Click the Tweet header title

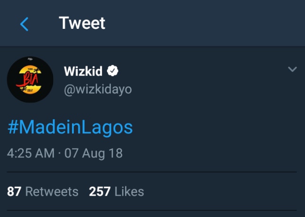82,23
